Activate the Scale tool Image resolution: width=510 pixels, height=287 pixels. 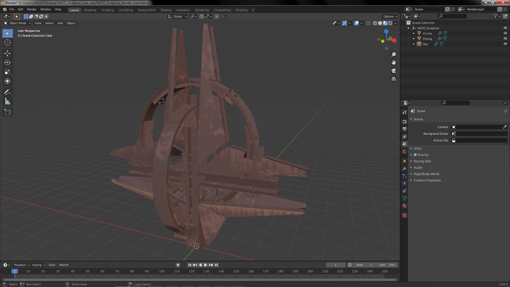click(7, 72)
